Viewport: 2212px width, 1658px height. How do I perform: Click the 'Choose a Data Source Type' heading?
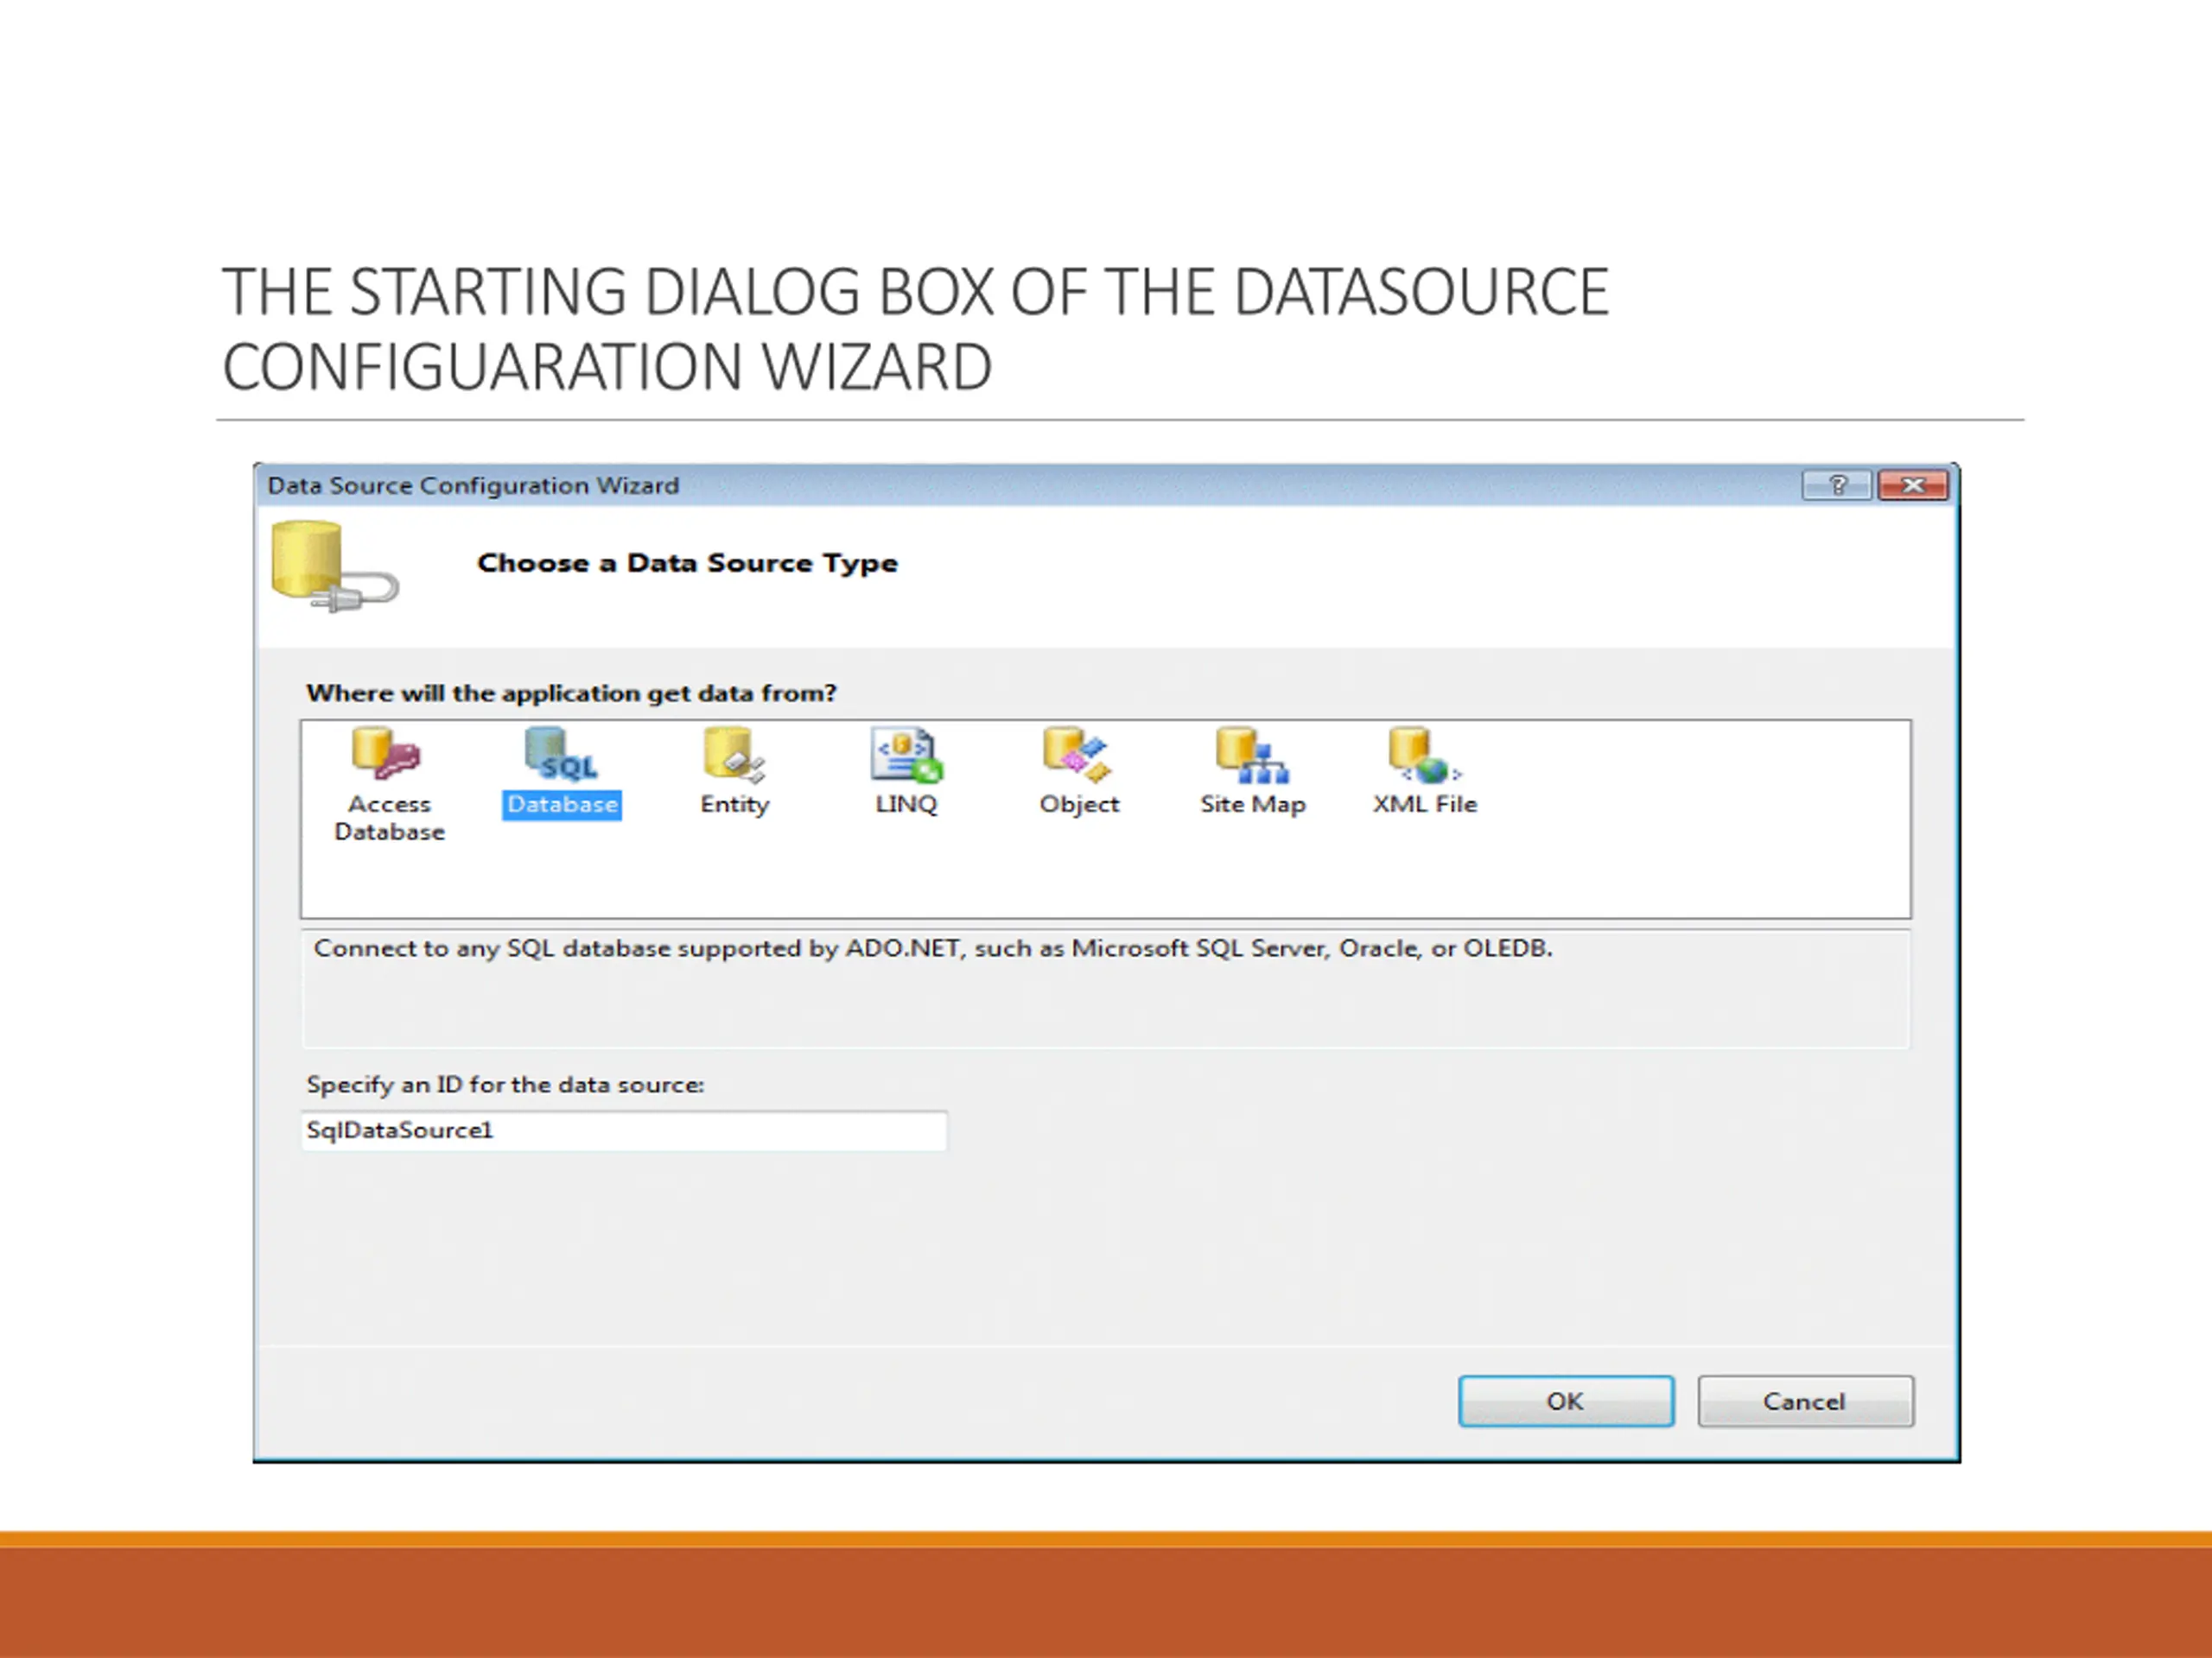coord(688,564)
